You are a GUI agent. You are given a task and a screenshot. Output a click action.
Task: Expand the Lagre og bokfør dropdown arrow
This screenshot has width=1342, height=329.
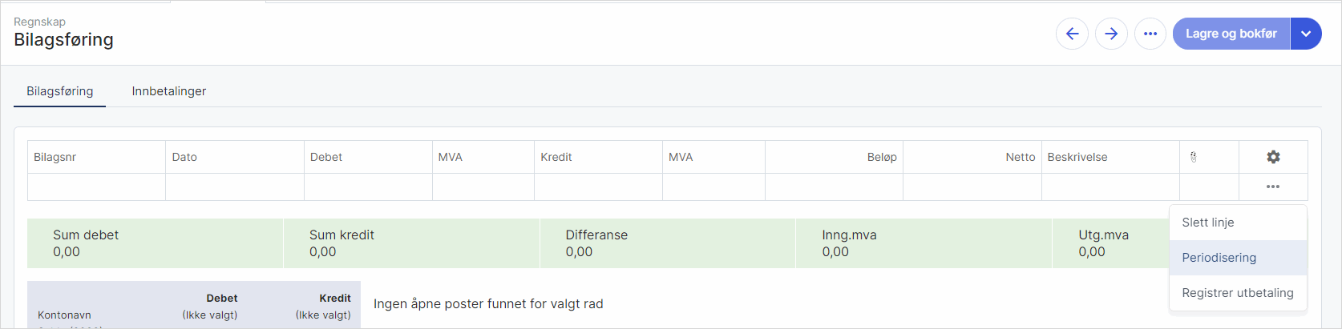[x=1306, y=34]
